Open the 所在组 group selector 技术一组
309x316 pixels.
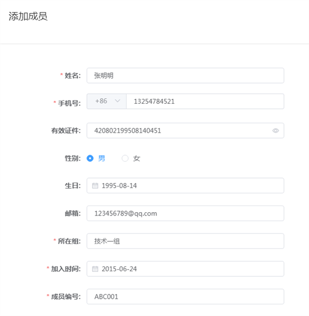pos(185,241)
